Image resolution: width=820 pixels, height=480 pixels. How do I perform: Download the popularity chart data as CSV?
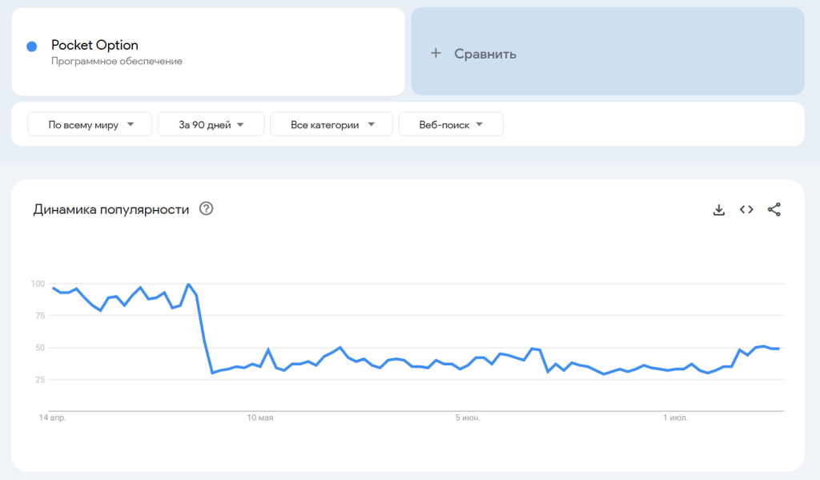(718, 210)
